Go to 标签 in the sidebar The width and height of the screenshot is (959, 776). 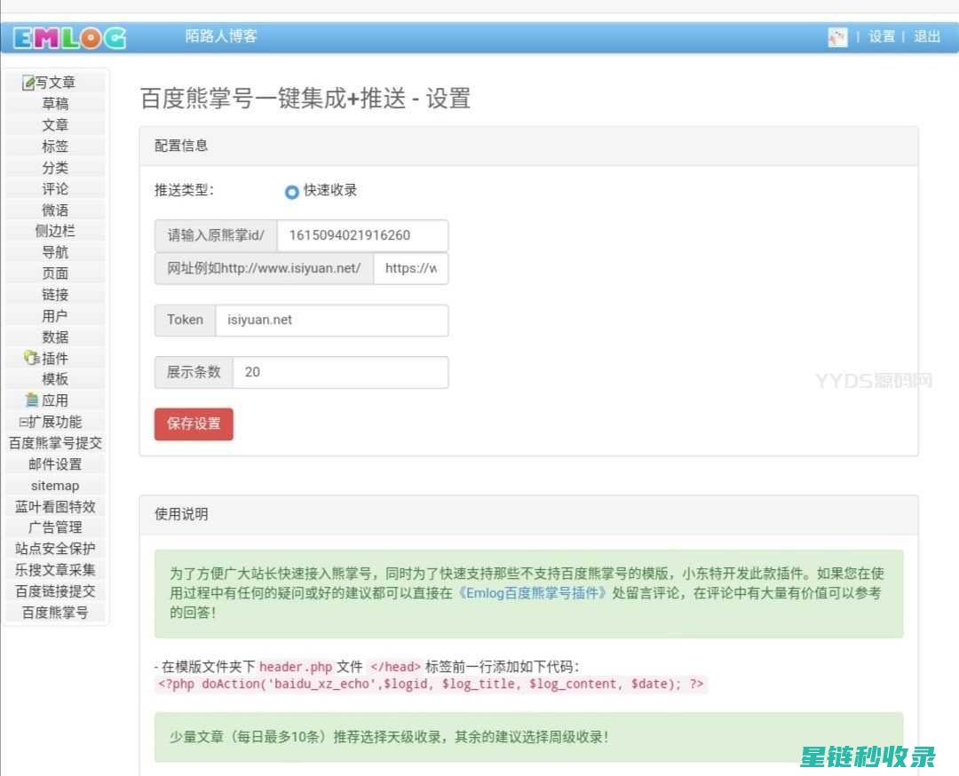55,146
